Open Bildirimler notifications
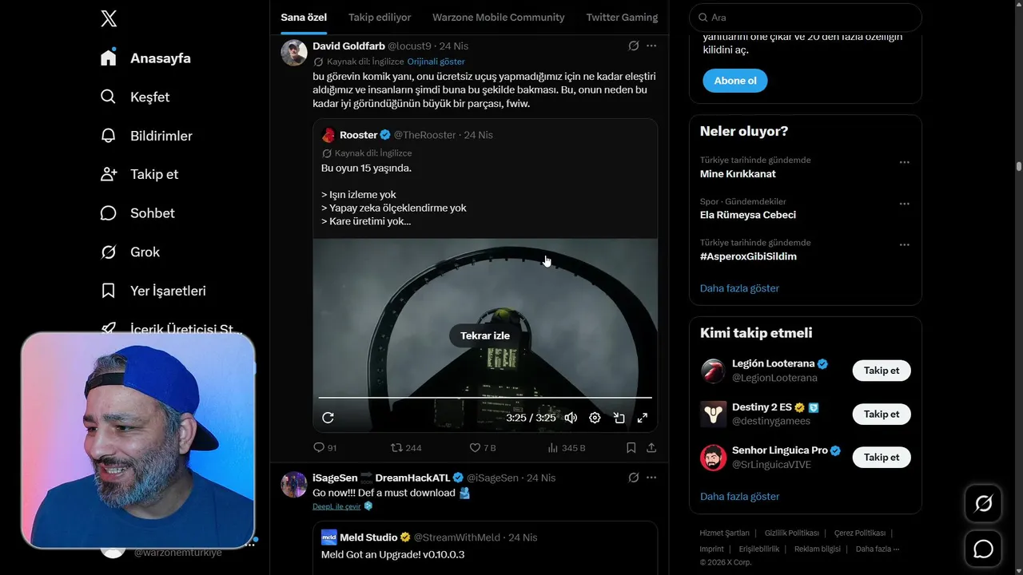This screenshot has width=1023, height=575. 147,136
